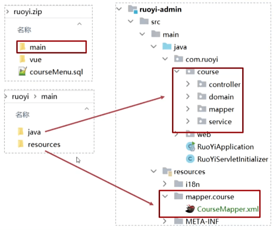Click the courseMenu.sql file icon
This screenshot has height=230, width=276.
pos(22,71)
